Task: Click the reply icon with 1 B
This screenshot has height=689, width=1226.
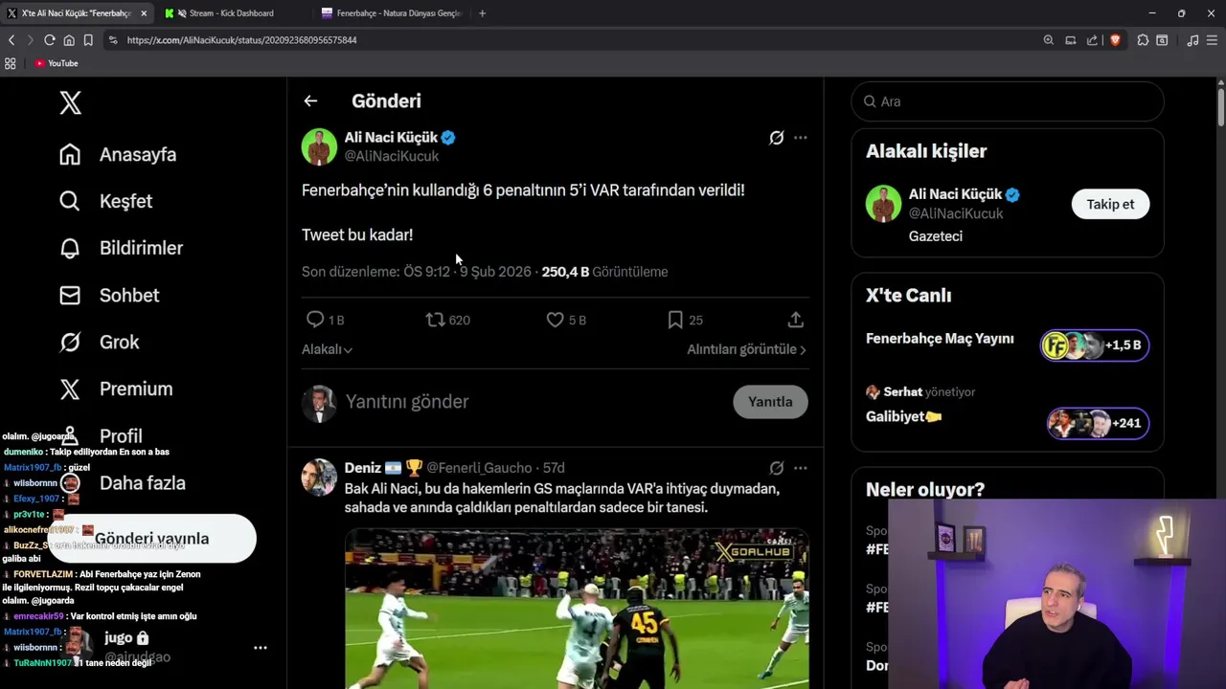Action: pyautogui.click(x=315, y=320)
